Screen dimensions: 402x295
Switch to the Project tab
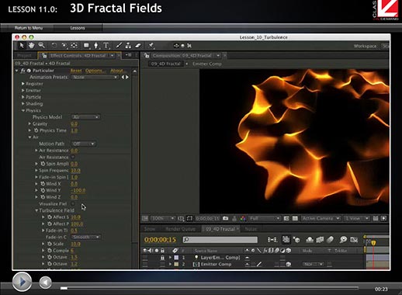click(24, 56)
